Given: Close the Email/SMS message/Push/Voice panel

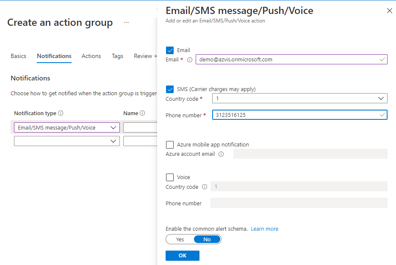Looking at the screenshot, I should pos(389,11).
